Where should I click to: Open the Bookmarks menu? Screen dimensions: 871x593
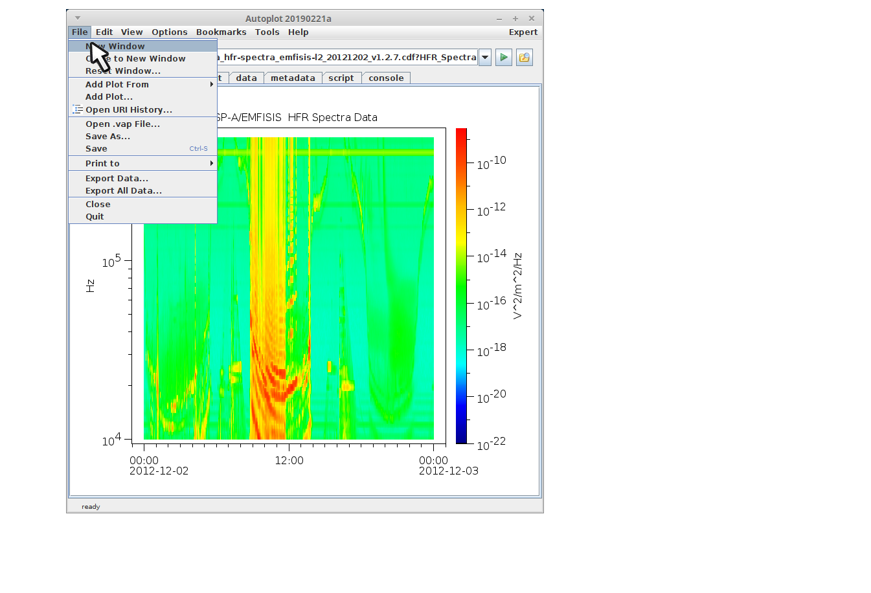(x=221, y=32)
